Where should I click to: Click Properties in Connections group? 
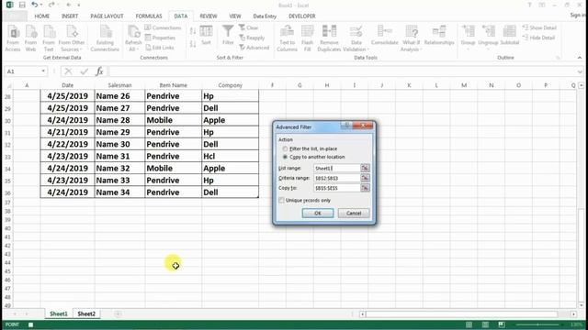click(160, 38)
